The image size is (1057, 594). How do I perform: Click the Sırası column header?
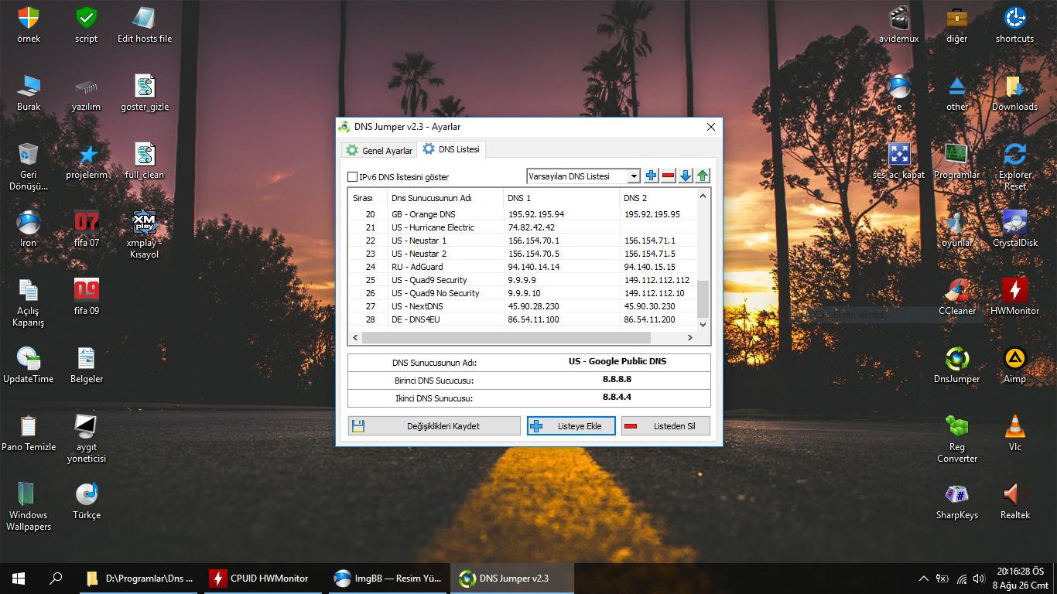click(x=368, y=198)
